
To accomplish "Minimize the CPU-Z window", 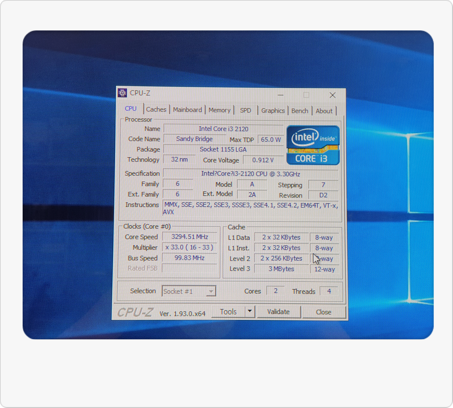I will click(281, 95).
